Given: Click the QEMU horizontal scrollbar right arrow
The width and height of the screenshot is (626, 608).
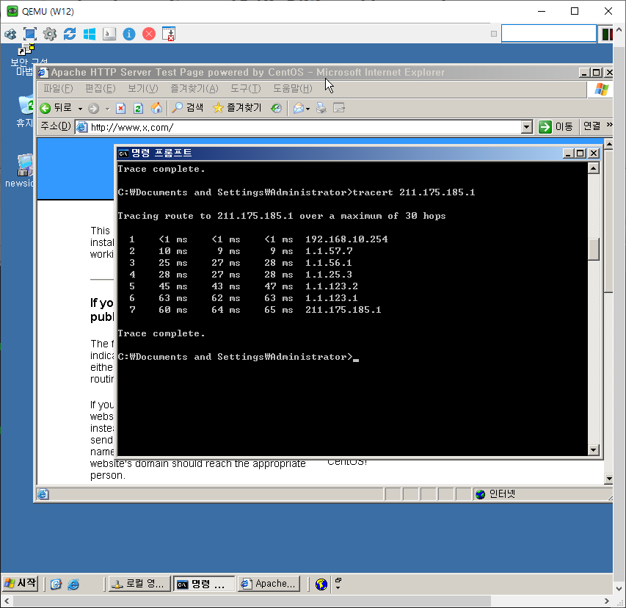Looking at the screenshot, I should [607, 601].
